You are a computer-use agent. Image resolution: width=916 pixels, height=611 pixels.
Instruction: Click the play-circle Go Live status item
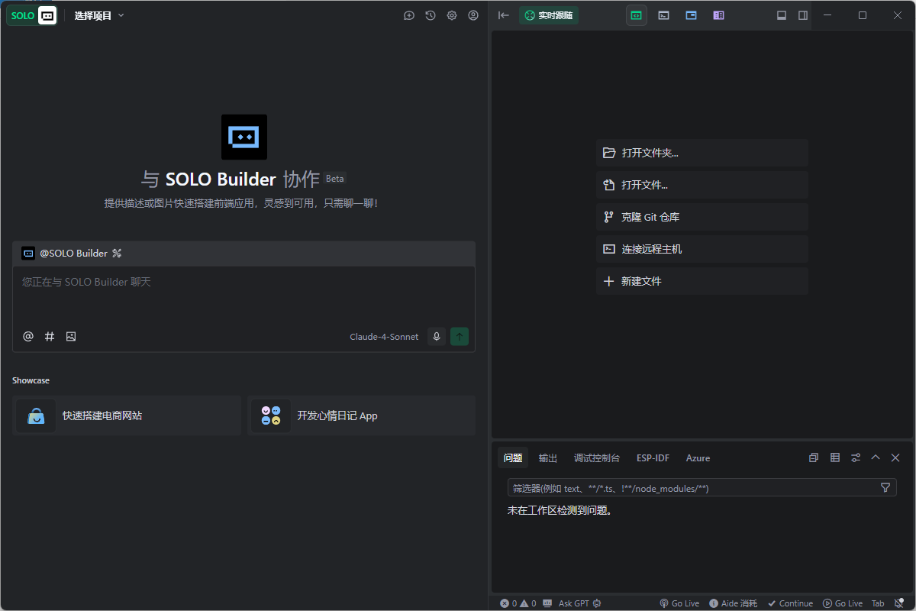843,603
